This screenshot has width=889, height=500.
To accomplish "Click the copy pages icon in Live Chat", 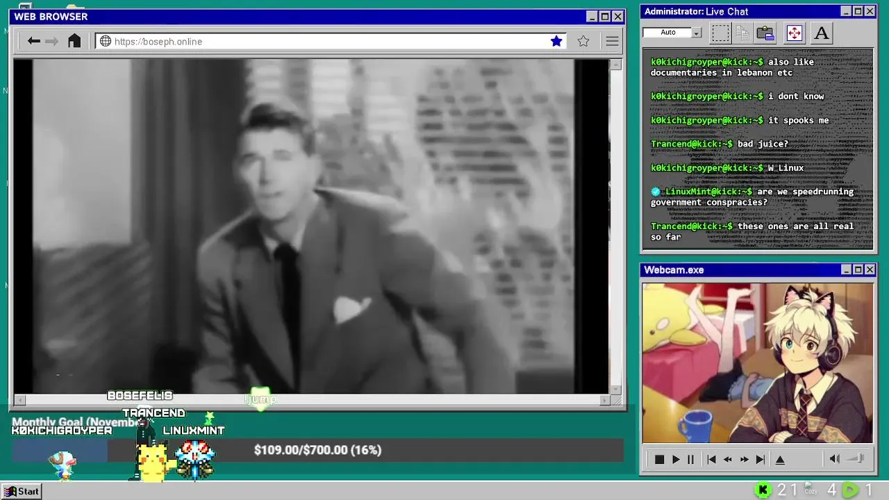I will point(742,33).
